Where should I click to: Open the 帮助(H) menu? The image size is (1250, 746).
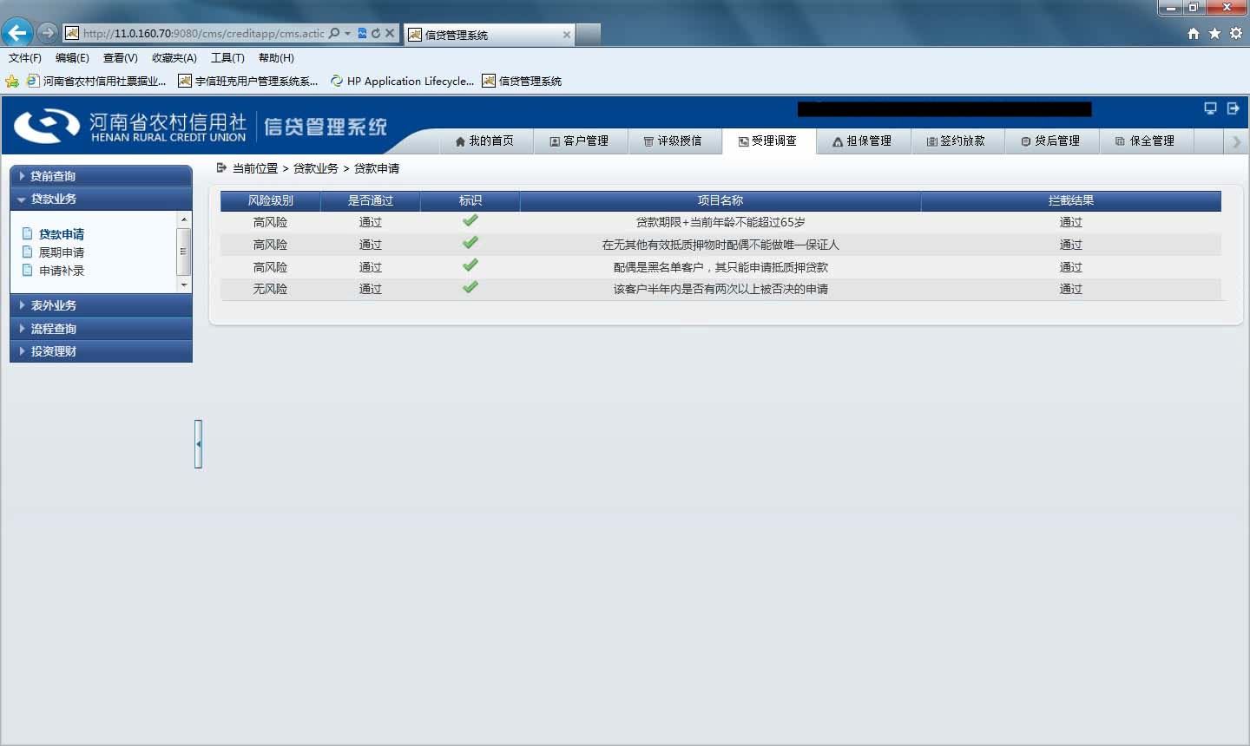[276, 58]
